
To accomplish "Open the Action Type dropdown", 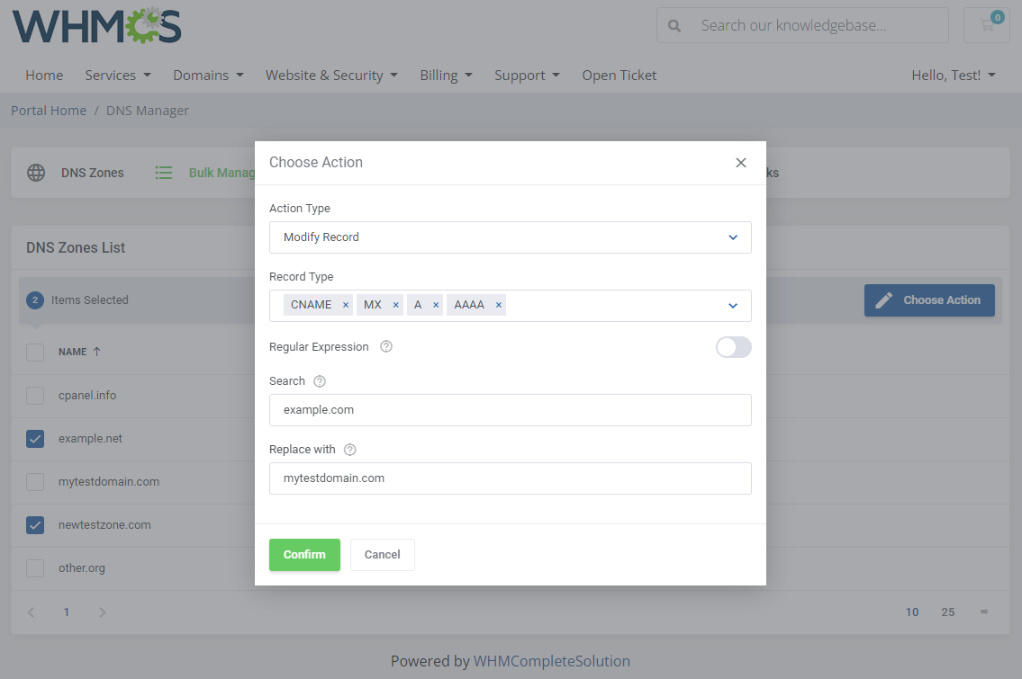I will (x=511, y=237).
